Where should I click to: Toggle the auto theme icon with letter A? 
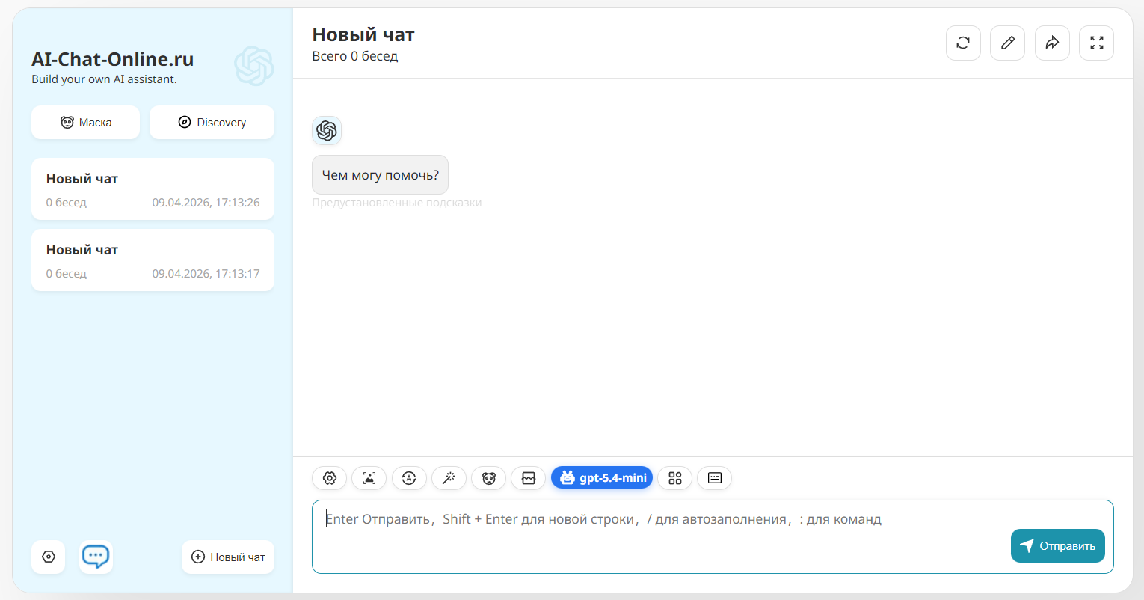409,478
